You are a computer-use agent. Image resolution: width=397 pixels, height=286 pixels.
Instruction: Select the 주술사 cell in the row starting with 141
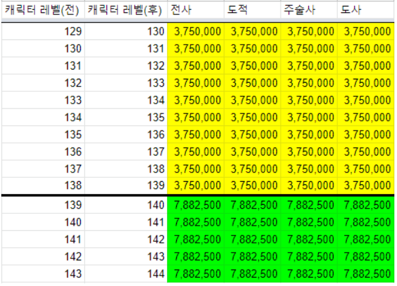point(309,239)
